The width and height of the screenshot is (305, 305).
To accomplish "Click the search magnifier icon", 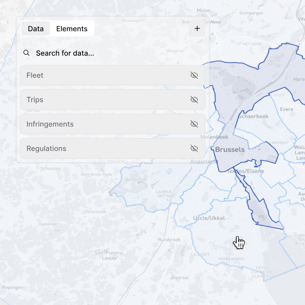I will (26, 53).
